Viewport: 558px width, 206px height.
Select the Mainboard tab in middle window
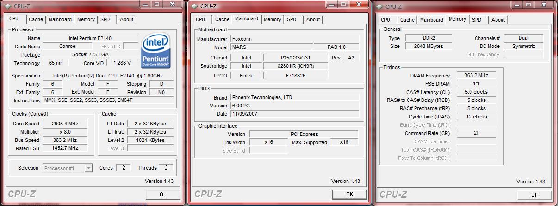point(246,18)
